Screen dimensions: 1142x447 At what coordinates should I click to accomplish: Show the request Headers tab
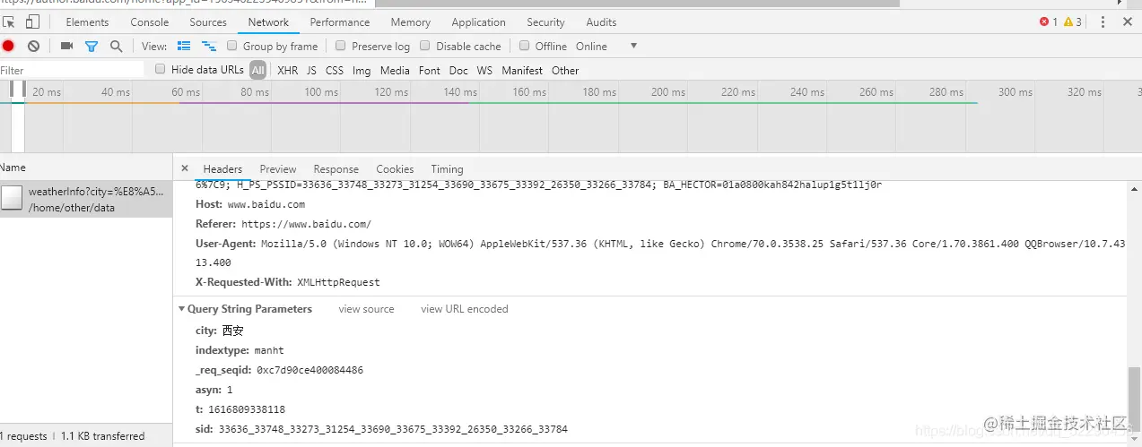pyautogui.click(x=222, y=169)
